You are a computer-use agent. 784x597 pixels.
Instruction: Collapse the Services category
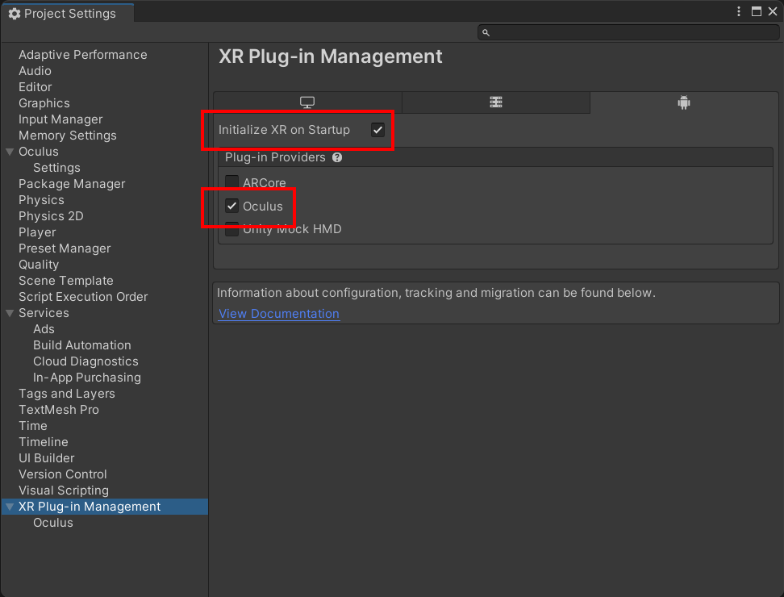coord(10,313)
